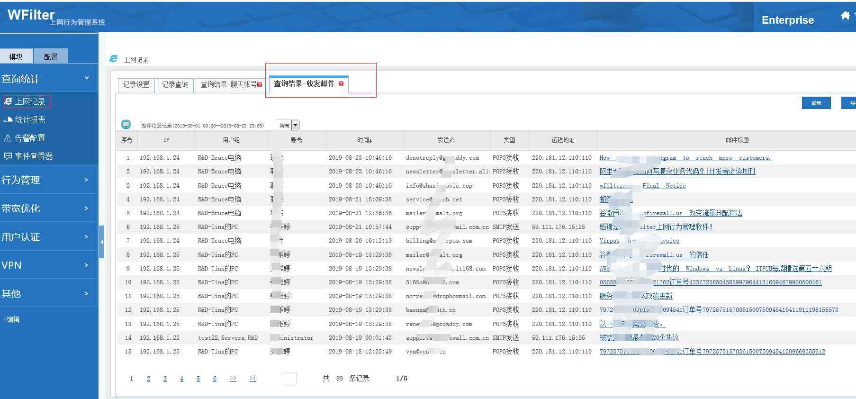The width and height of the screenshot is (856, 399).
Task: Close the 查询结果-收发邮件 tab
Action: pyautogui.click(x=341, y=84)
